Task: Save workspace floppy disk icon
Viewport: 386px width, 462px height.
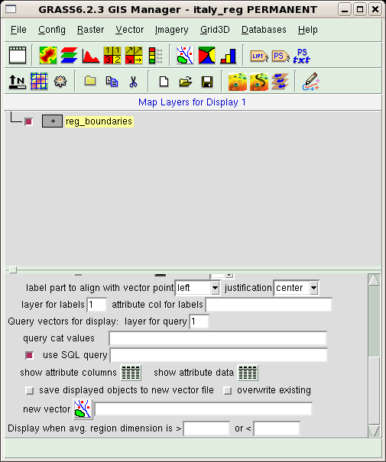Action: tap(207, 82)
